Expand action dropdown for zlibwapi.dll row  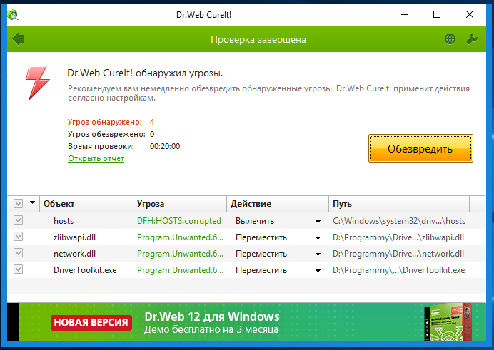click(318, 238)
